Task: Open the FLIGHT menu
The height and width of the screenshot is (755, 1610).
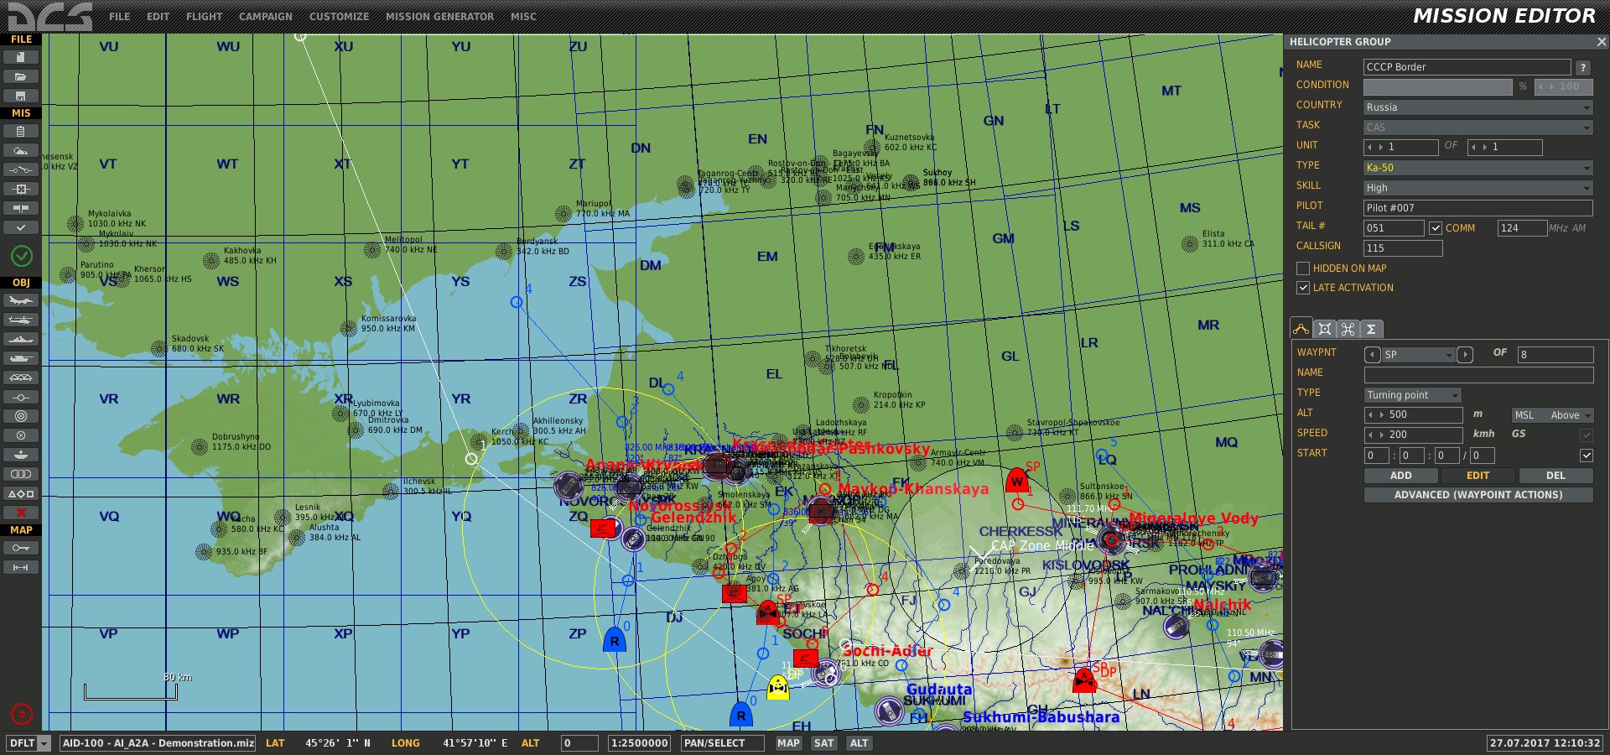Action: click(204, 17)
